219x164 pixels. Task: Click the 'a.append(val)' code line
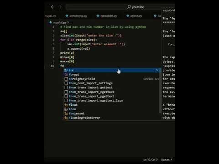click(x=78, y=49)
